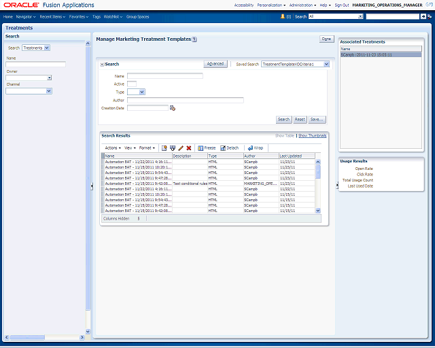Open the Help menu
The height and width of the screenshot is (348, 435).
(325, 5)
